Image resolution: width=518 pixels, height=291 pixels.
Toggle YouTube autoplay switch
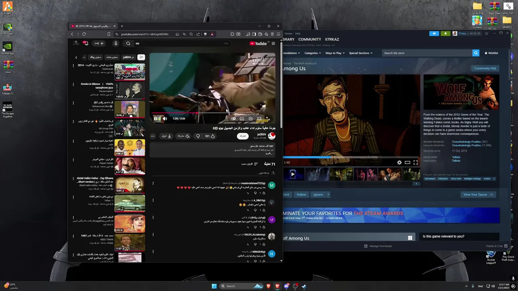233,118
